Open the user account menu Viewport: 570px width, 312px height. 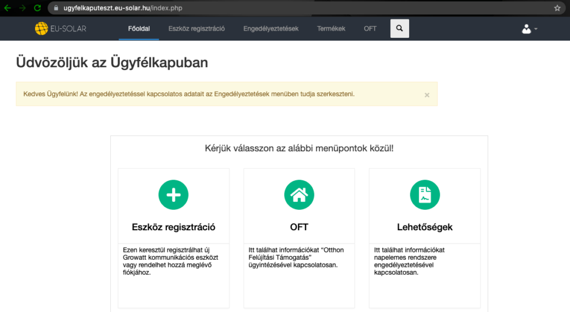(529, 29)
